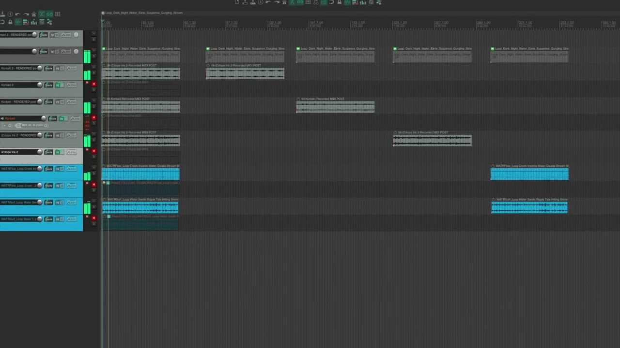
Task: Unmute the WATRFlow_Loop Creek ..2 track
Action: 93,184
